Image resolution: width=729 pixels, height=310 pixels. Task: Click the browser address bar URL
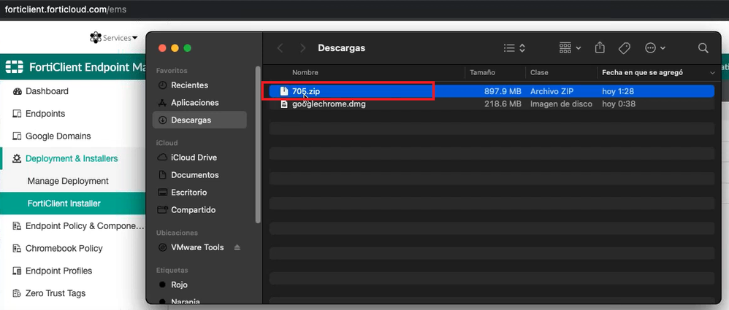[66, 9]
